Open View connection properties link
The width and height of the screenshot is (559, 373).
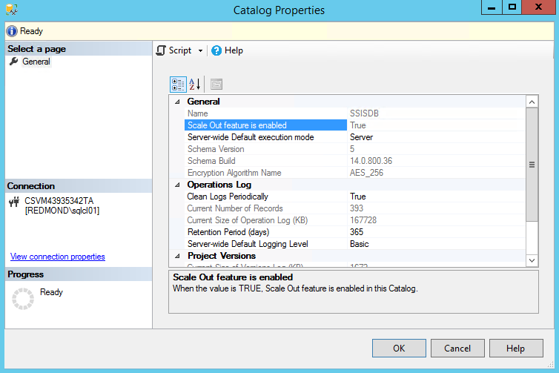[58, 257]
